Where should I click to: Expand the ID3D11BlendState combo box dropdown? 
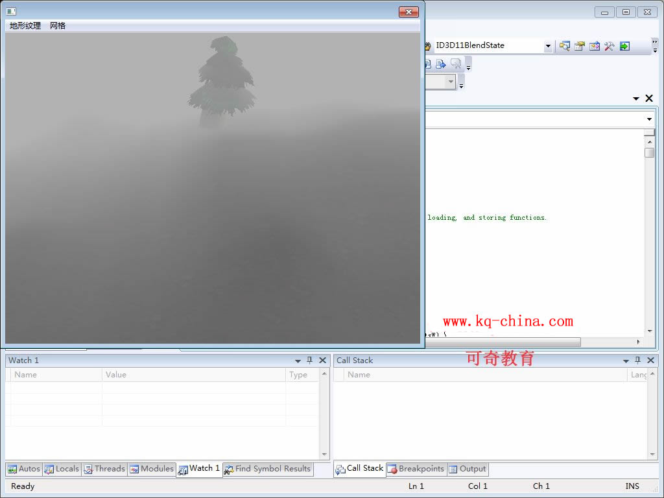click(x=548, y=46)
